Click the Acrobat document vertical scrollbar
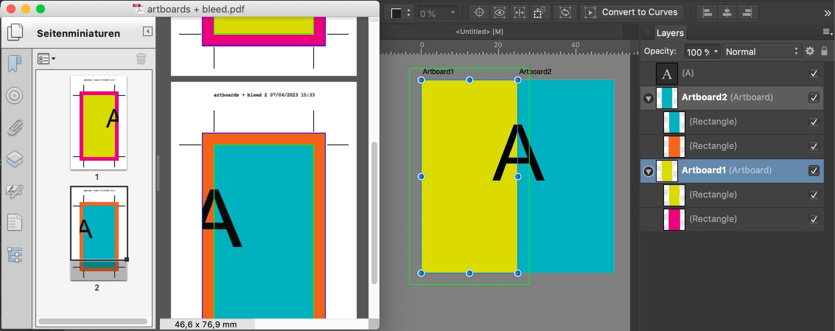The height and width of the screenshot is (331, 835). (374, 213)
